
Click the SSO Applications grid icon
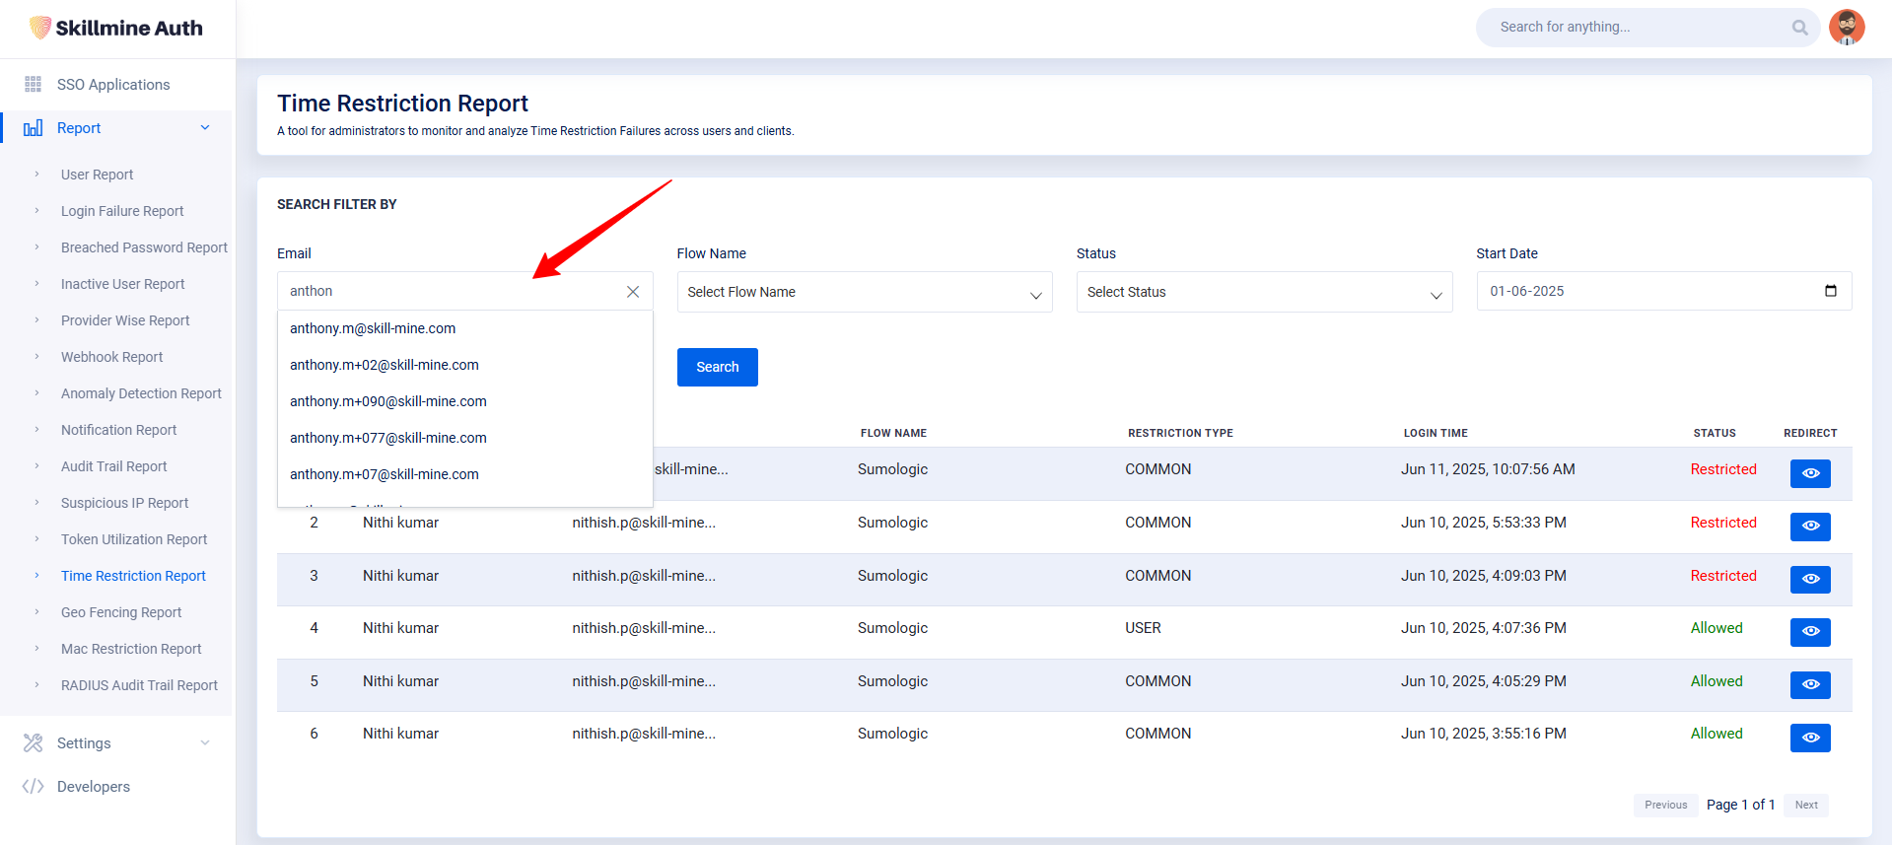(x=33, y=85)
